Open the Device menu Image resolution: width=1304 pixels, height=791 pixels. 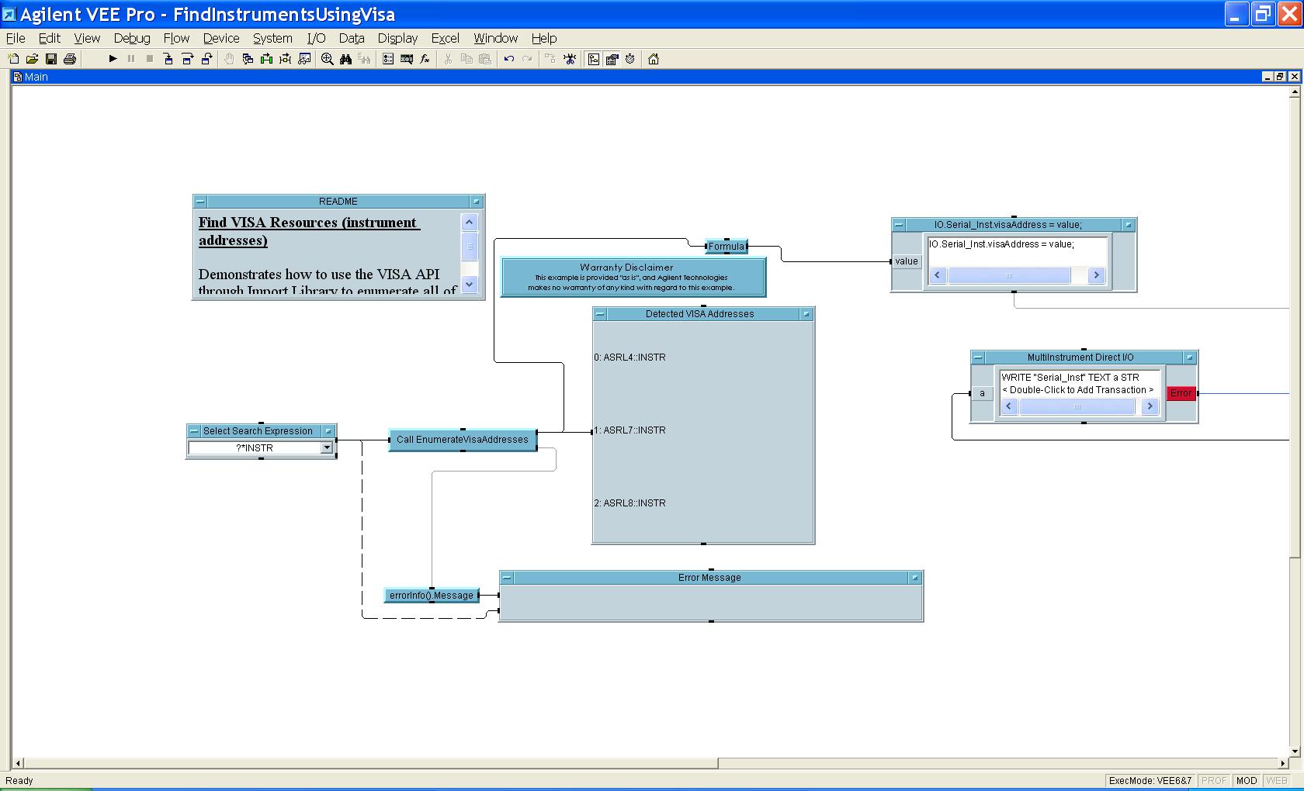click(x=220, y=38)
